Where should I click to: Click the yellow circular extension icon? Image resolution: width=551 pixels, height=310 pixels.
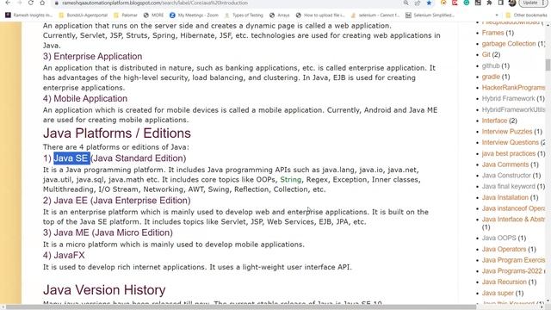pyautogui.click(x=443, y=3)
